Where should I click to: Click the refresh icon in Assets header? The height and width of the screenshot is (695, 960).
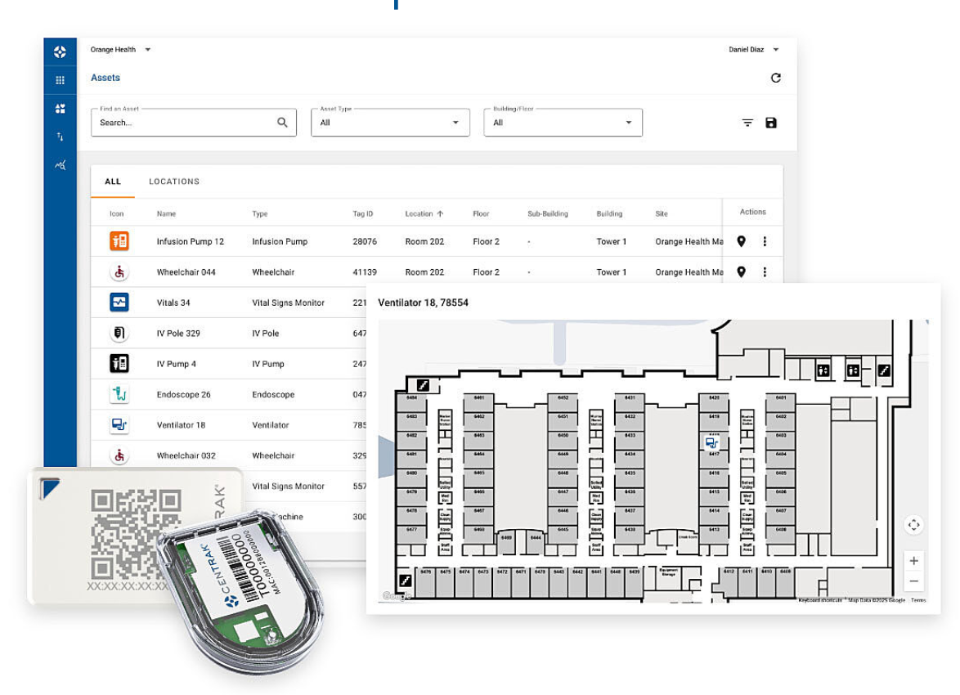pos(775,78)
